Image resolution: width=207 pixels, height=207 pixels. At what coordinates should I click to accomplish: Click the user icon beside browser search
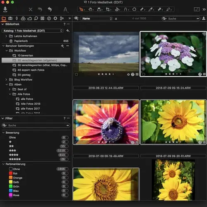point(204,18)
